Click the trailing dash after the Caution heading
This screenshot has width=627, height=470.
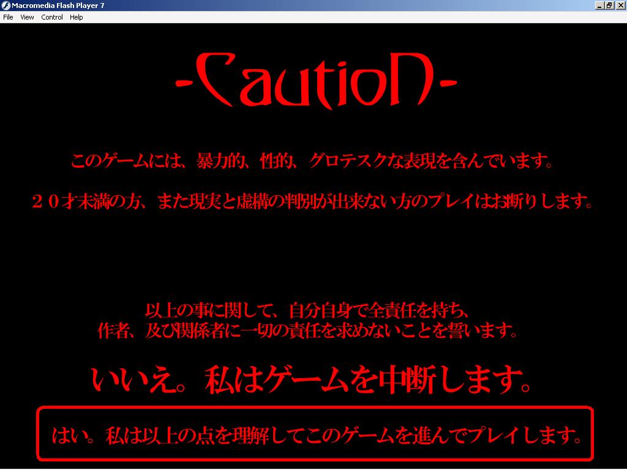point(448,83)
